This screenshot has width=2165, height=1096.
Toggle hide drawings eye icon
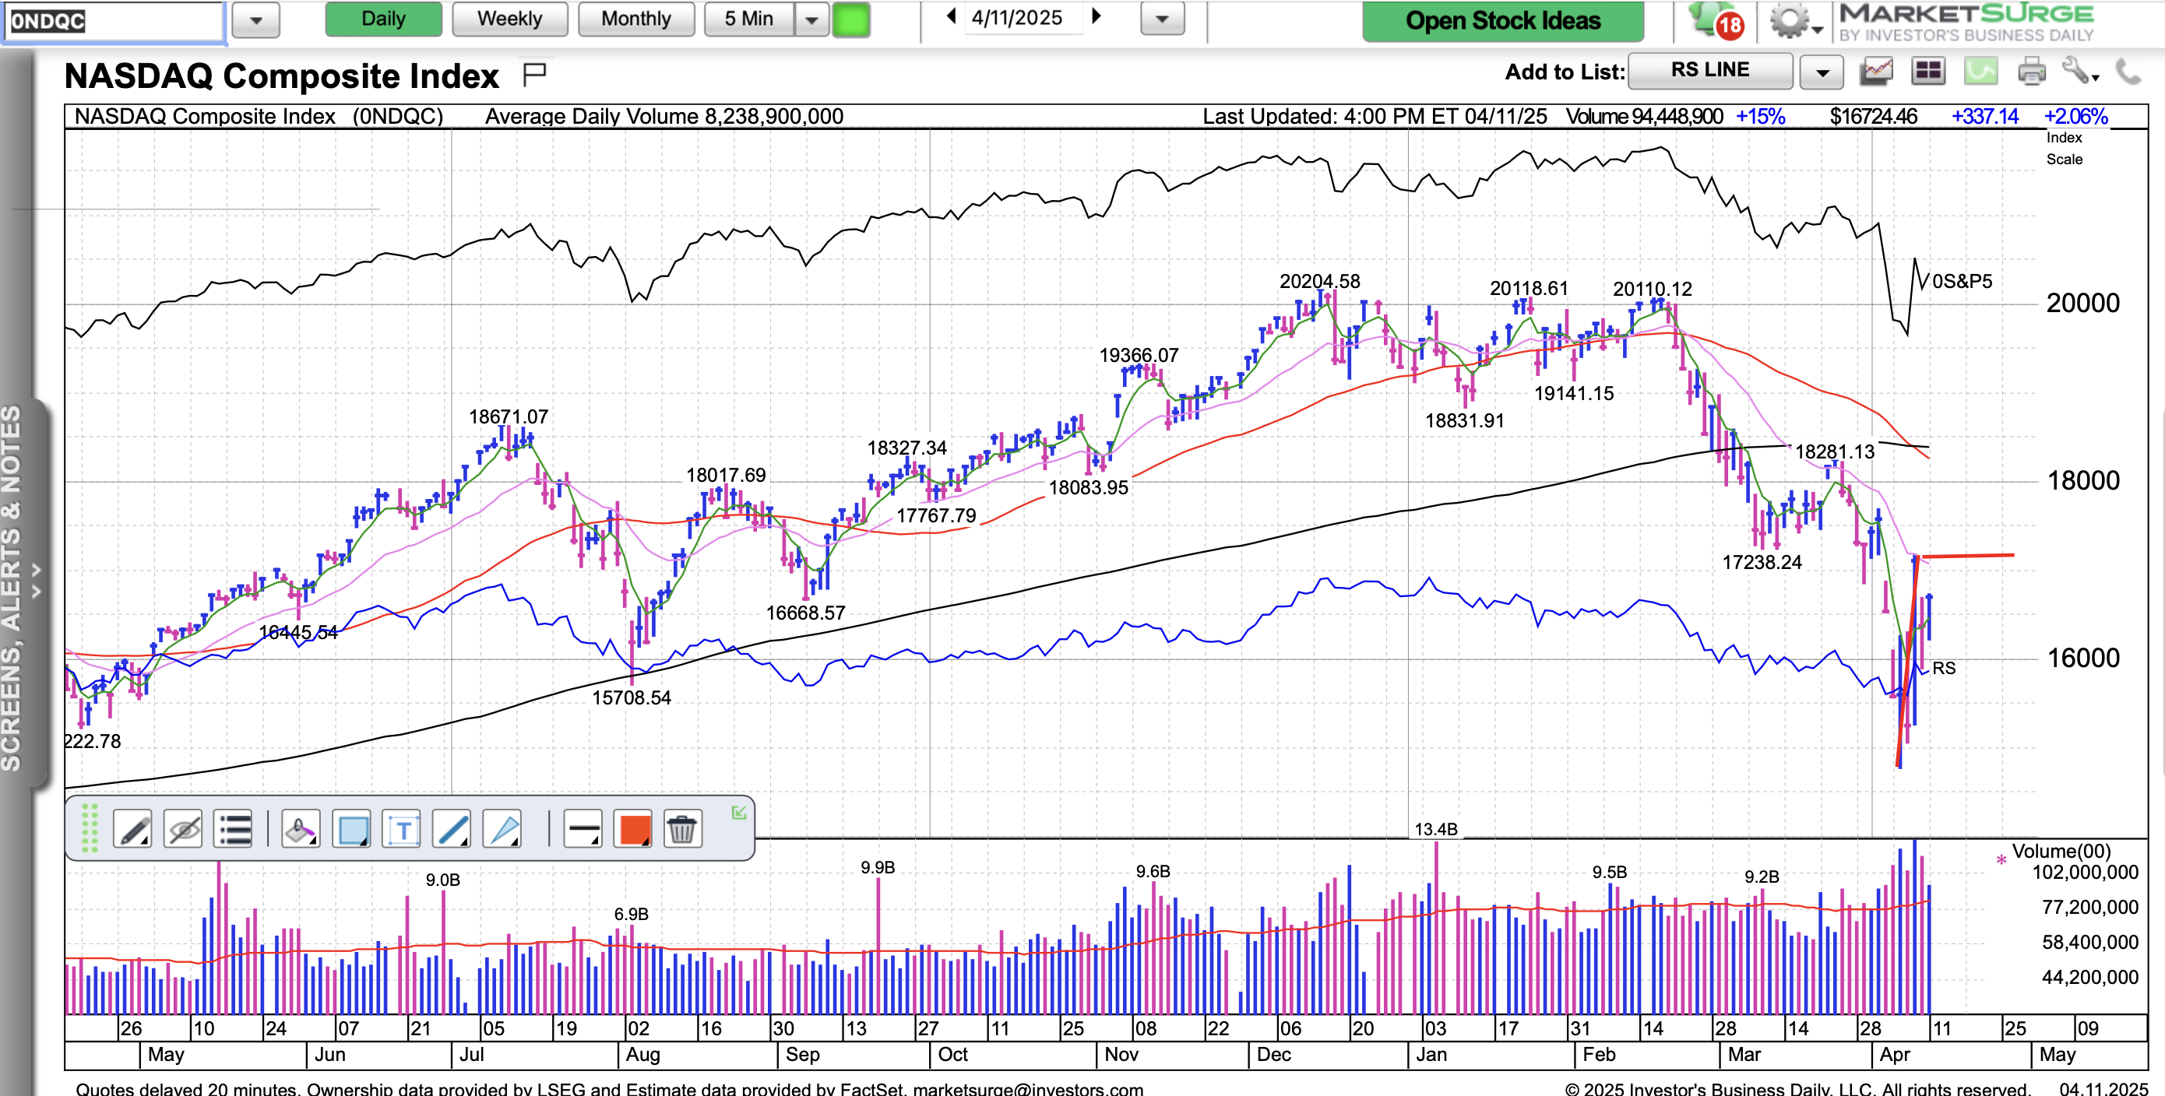click(x=183, y=830)
